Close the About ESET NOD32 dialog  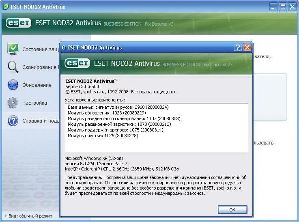(247, 47)
